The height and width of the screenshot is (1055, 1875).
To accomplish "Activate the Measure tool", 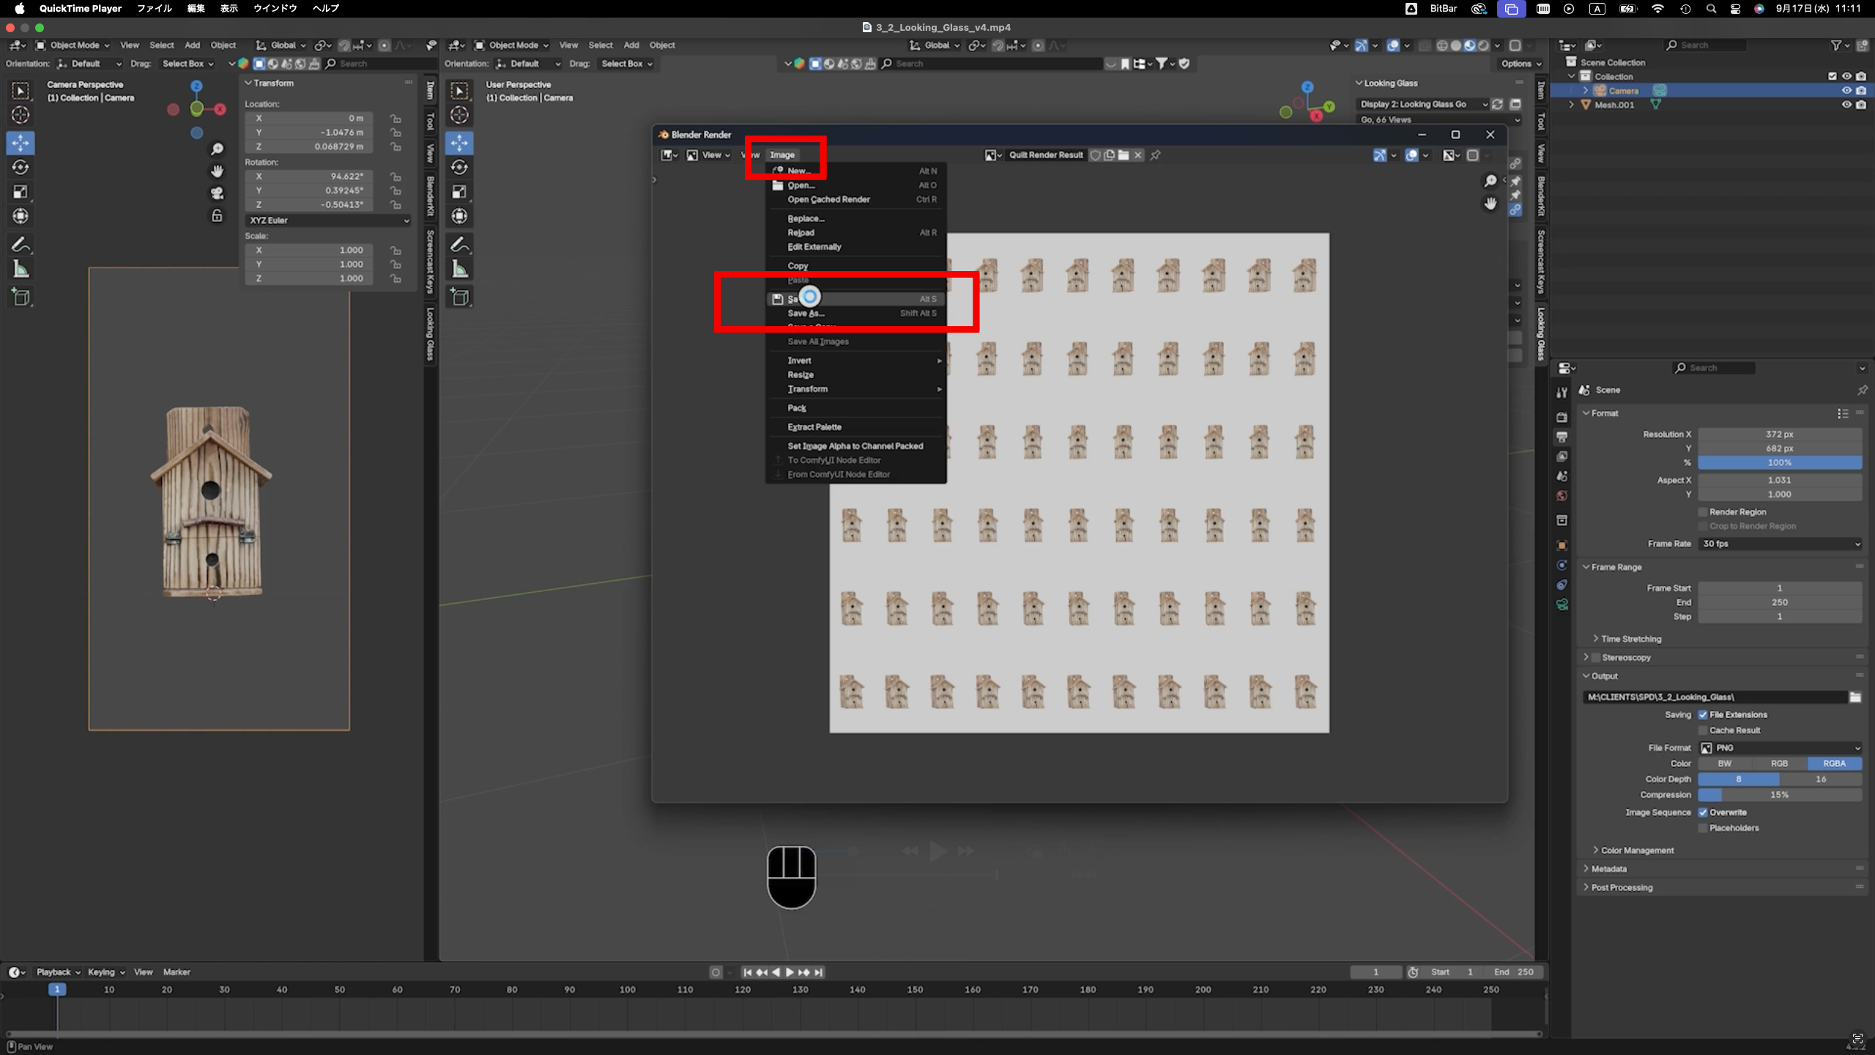I will click(x=21, y=269).
